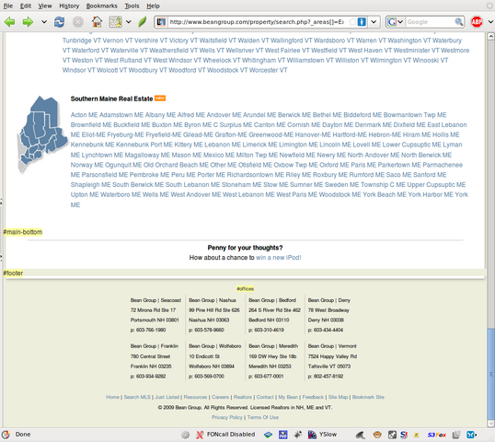The width and height of the screenshot is (495, 442).
Task: Click the green Back arrow button
Action: [x=9, y=22]
